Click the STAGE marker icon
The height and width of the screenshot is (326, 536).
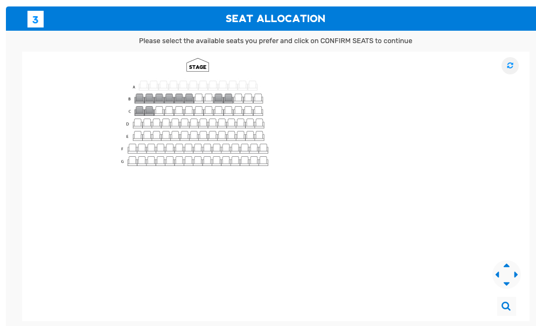[198, 66]
